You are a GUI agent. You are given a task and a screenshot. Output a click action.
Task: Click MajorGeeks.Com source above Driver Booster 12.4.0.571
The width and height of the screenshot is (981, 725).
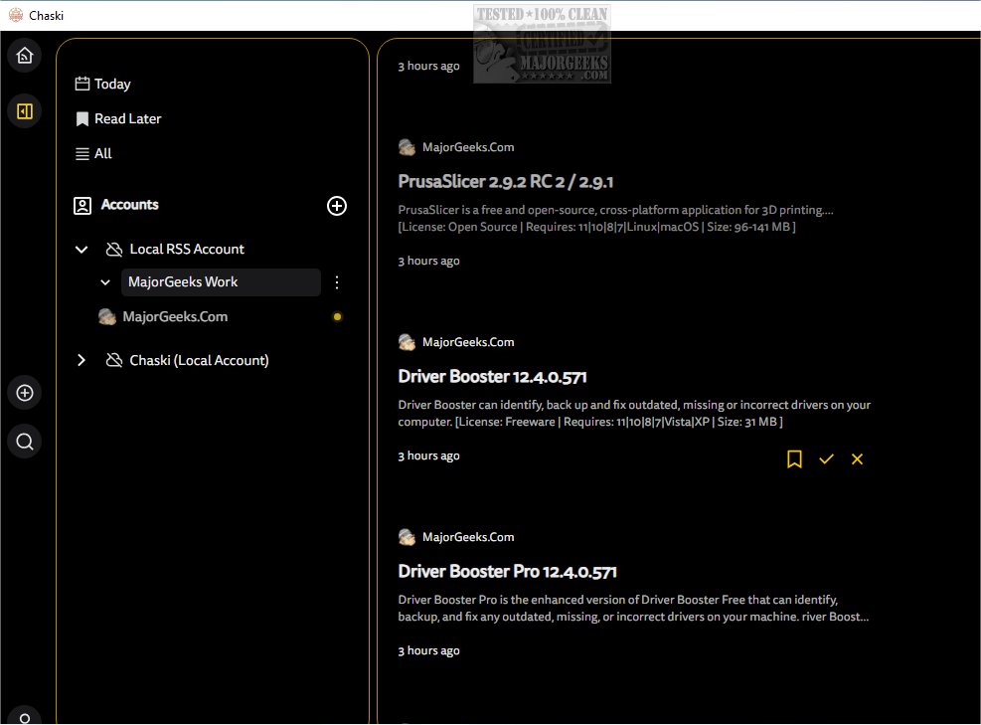(x=468, y=342)
